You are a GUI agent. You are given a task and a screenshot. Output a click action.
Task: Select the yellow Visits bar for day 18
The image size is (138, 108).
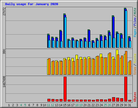77,57
